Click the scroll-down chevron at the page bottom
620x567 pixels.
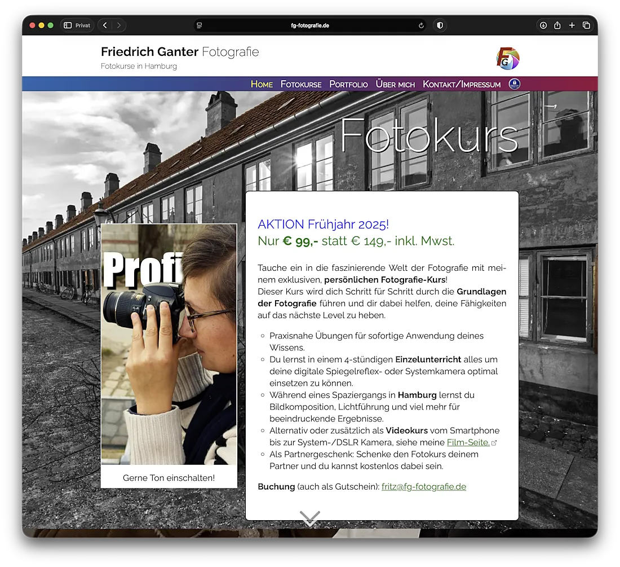click(x=310, y=518)
